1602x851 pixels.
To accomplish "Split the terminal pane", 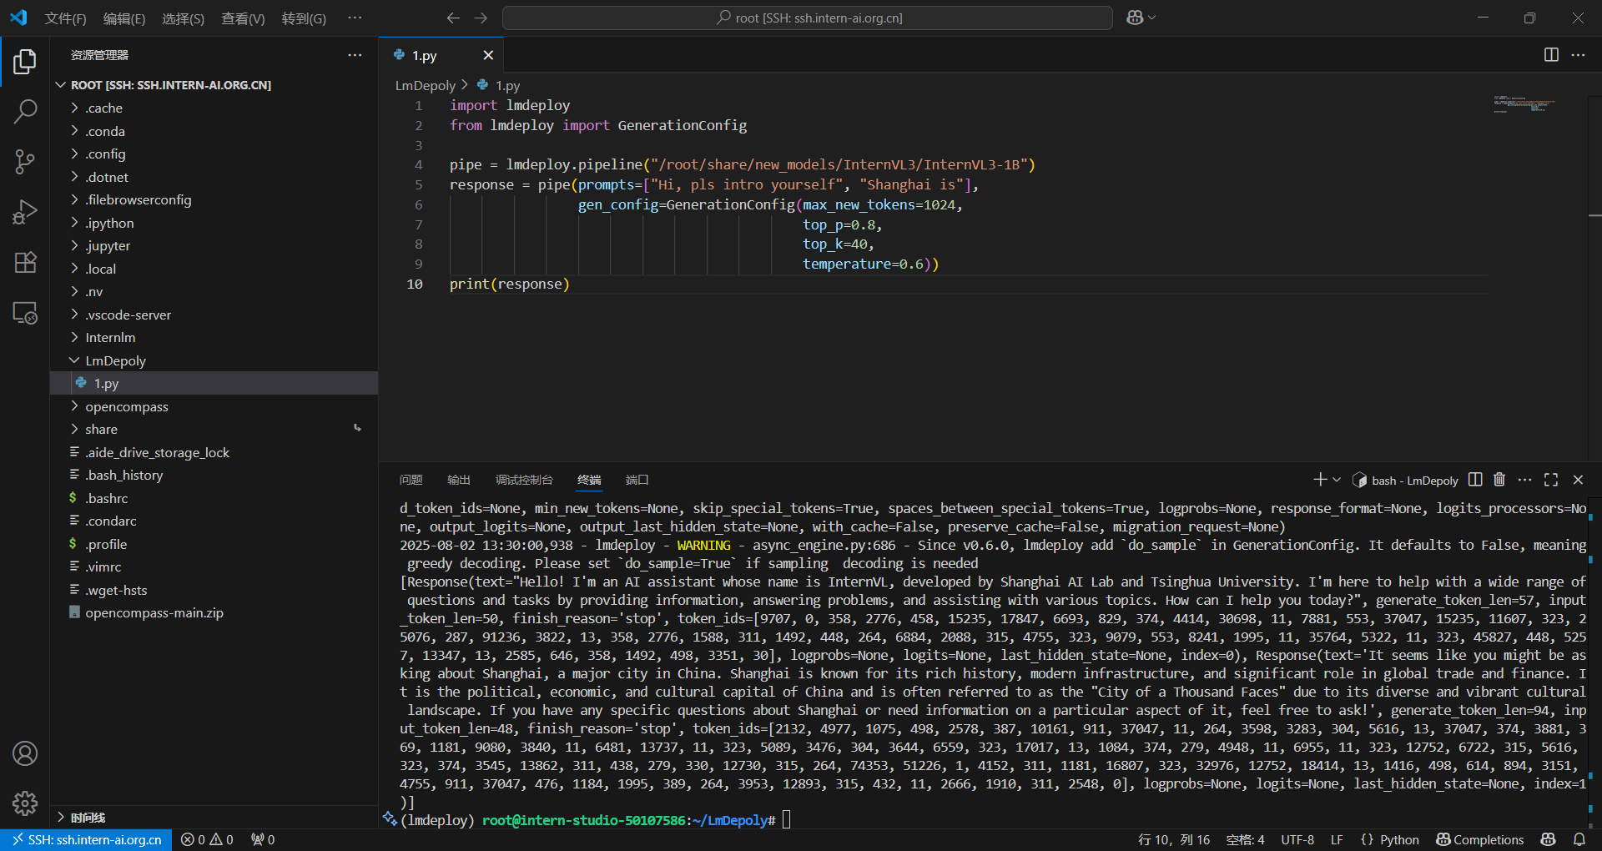I will (1475, 480).
